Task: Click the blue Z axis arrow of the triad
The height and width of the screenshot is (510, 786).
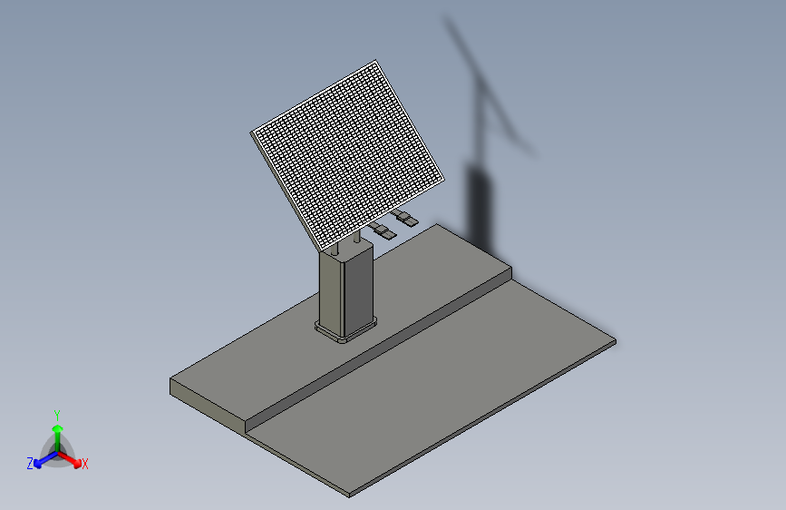Action: [44, 460]
